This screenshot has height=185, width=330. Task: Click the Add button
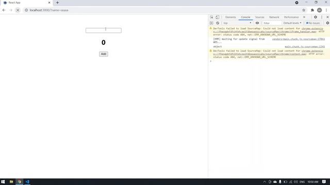pos(104,54)
